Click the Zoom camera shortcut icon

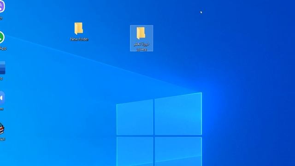coord(2,98)
